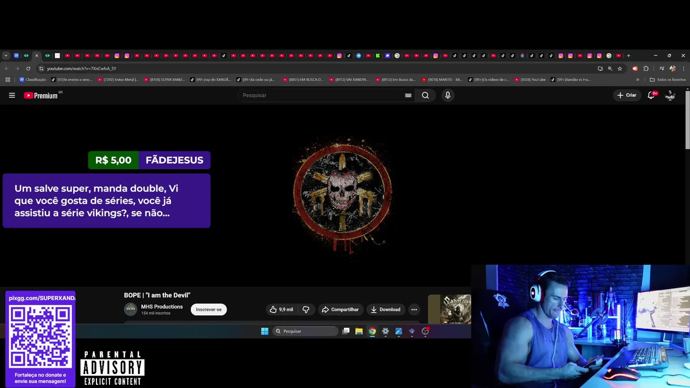Open the EM BUSCA D bookmark

(303, 80)
